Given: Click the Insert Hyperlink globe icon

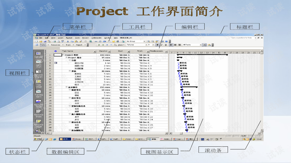Looking at the screenshot, I should pos(91,41).
